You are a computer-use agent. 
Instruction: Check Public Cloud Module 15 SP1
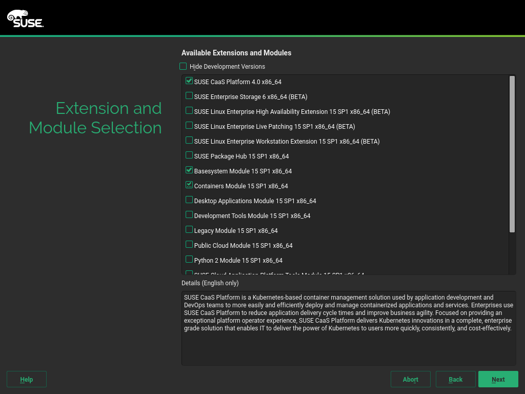tap(189, 245)
